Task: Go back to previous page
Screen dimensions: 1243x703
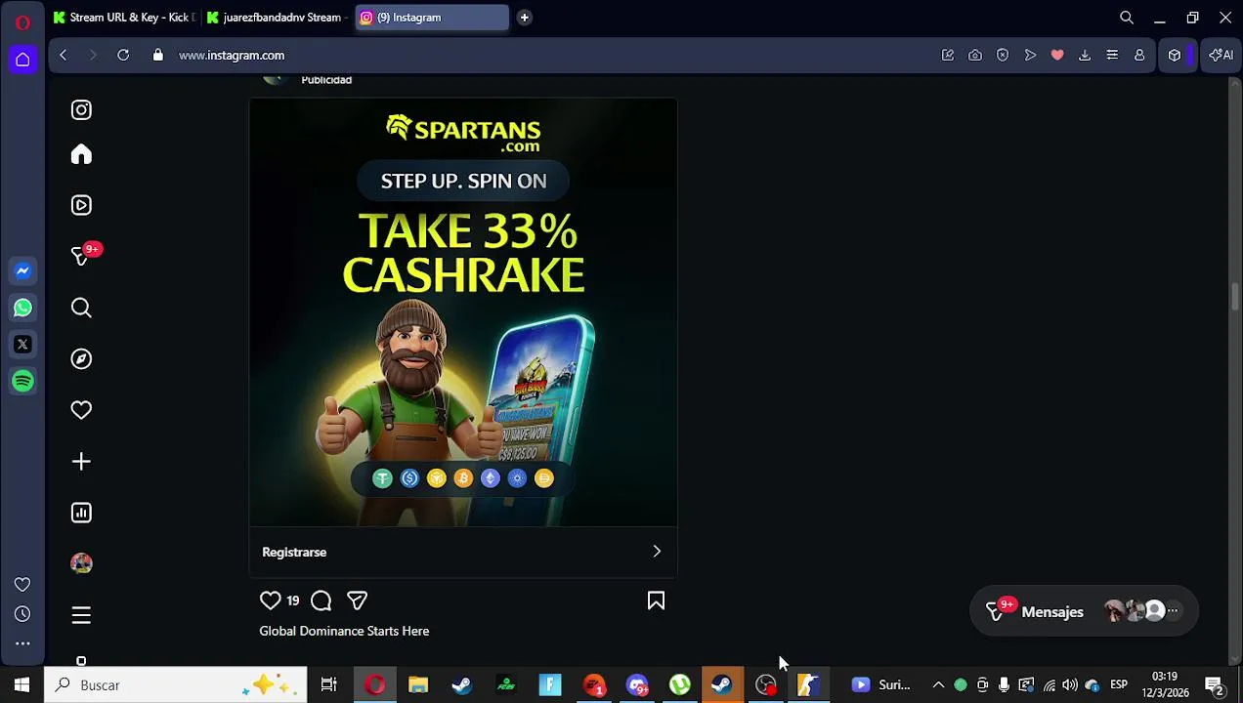Action: [63, 56]
